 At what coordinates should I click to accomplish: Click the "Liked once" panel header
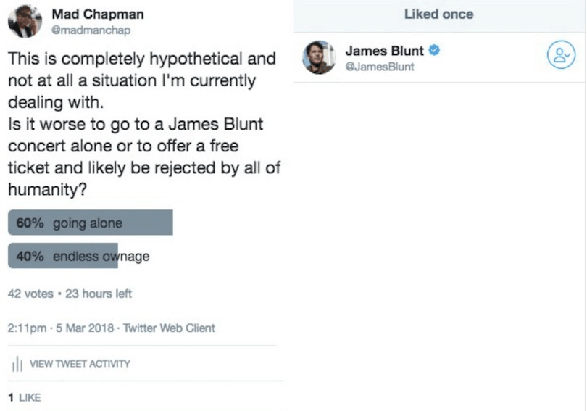[x=438, y=14]
